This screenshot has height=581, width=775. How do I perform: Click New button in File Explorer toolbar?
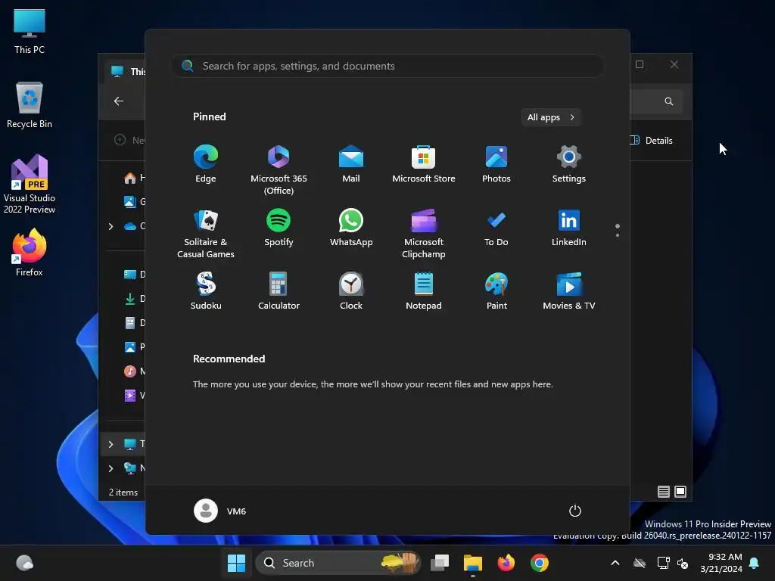[x=129, y=140]
